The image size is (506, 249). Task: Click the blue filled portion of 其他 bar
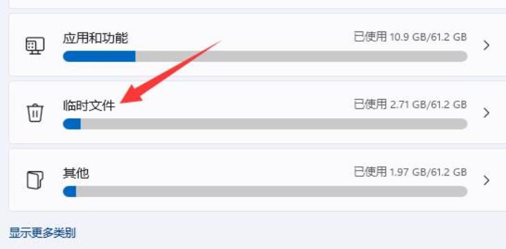click(x=70, y=191)
